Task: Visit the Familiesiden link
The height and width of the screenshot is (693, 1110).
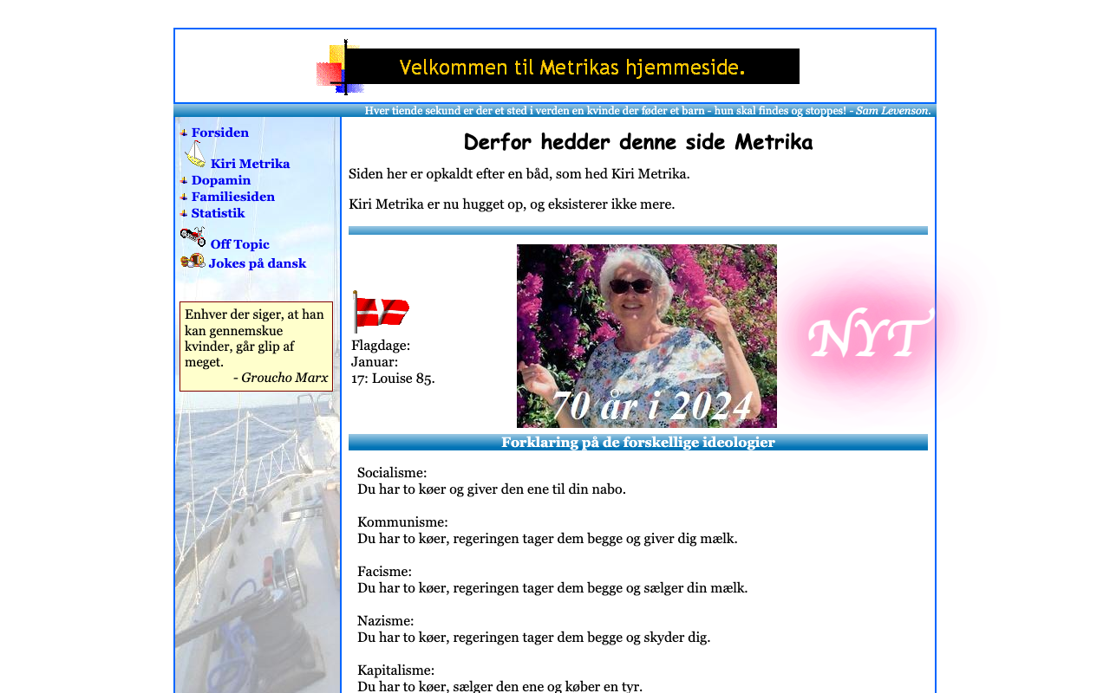Action: [233, 197]
